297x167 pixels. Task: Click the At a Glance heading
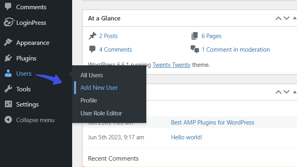(x=104, y=18)
